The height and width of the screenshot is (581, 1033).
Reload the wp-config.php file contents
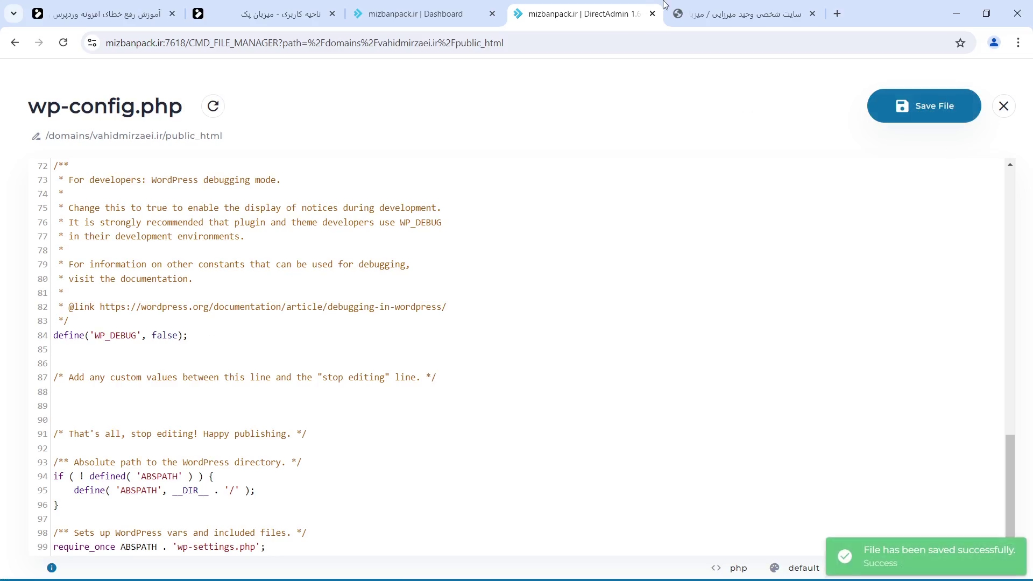coord(213,106)
